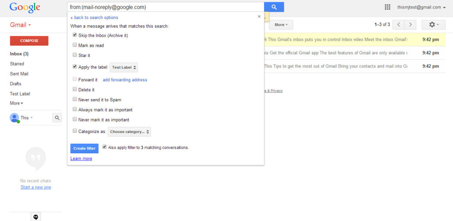The width and height of the screenshot is (453, 221).
Task: Click the 1–3 of 3 message count
Action: click(x=382, y=25)
